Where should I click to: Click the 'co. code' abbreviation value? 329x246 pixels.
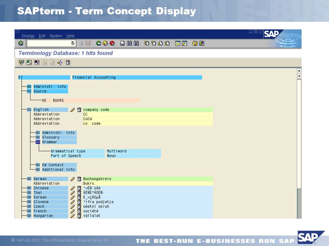point(148,123)
